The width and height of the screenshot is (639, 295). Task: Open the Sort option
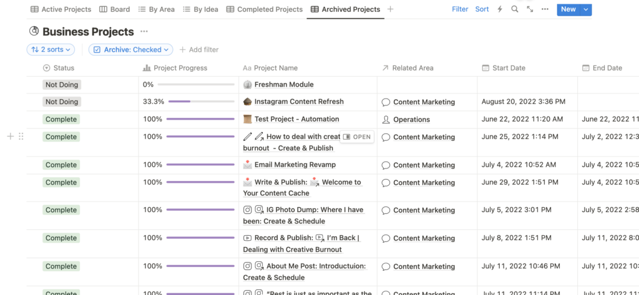[x=482, y=9]
